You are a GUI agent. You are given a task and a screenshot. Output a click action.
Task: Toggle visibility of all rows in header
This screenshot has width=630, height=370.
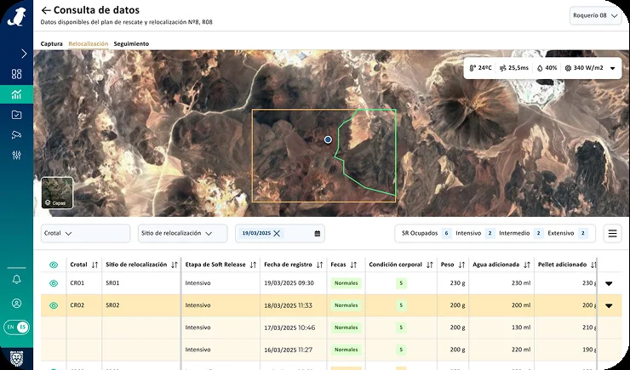click(54, 265)
